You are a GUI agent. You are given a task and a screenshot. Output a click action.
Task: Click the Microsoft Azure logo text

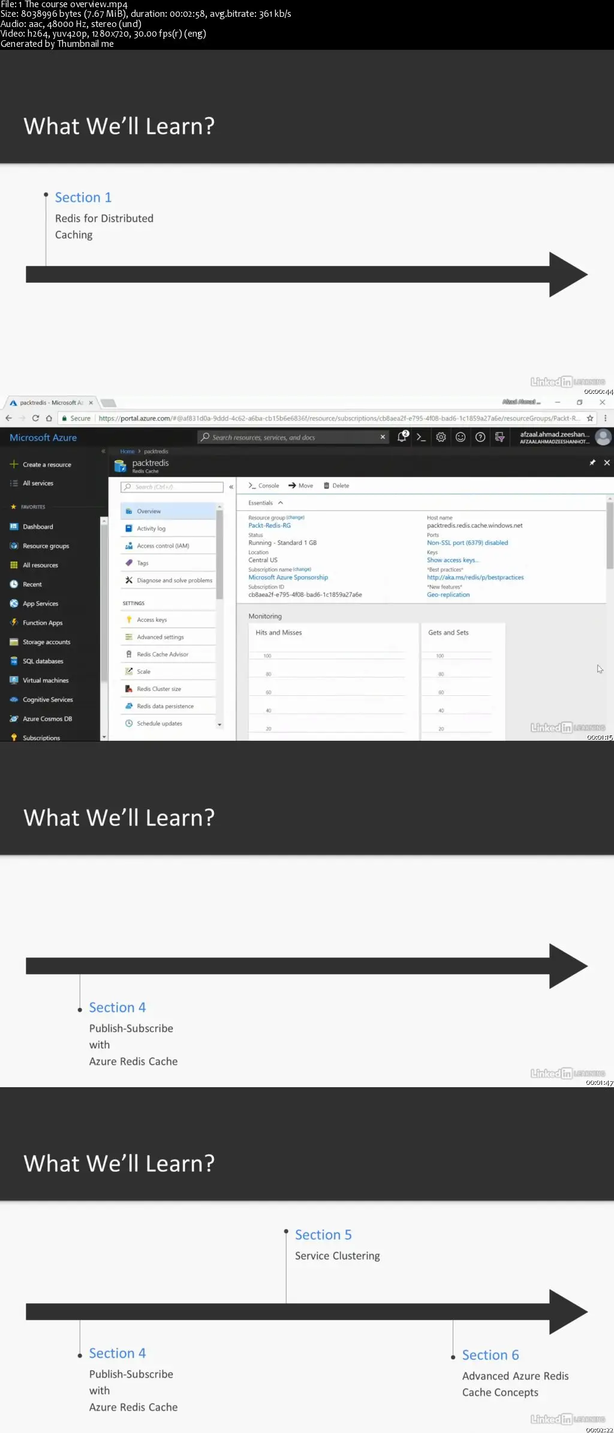(43, 438)
